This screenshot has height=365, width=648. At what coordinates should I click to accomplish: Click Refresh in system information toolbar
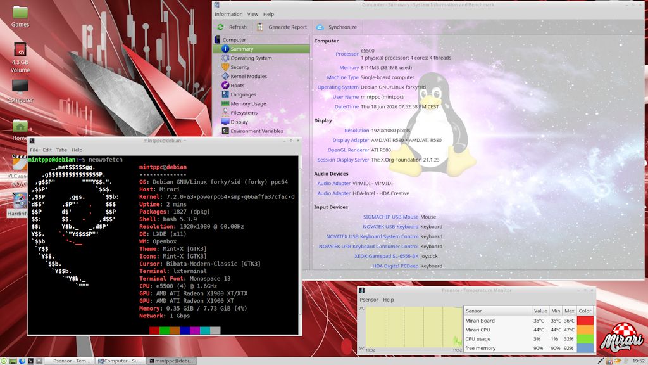pyautogui.click(x=232, y=27)
